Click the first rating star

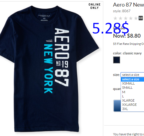pyautogui.click(x=115, y=18)
